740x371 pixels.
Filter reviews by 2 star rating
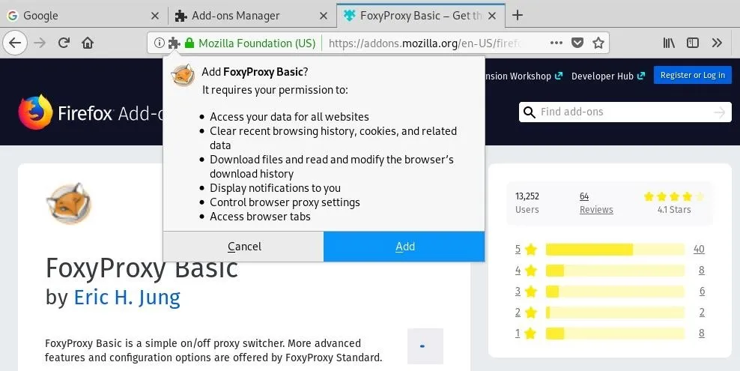526,313
